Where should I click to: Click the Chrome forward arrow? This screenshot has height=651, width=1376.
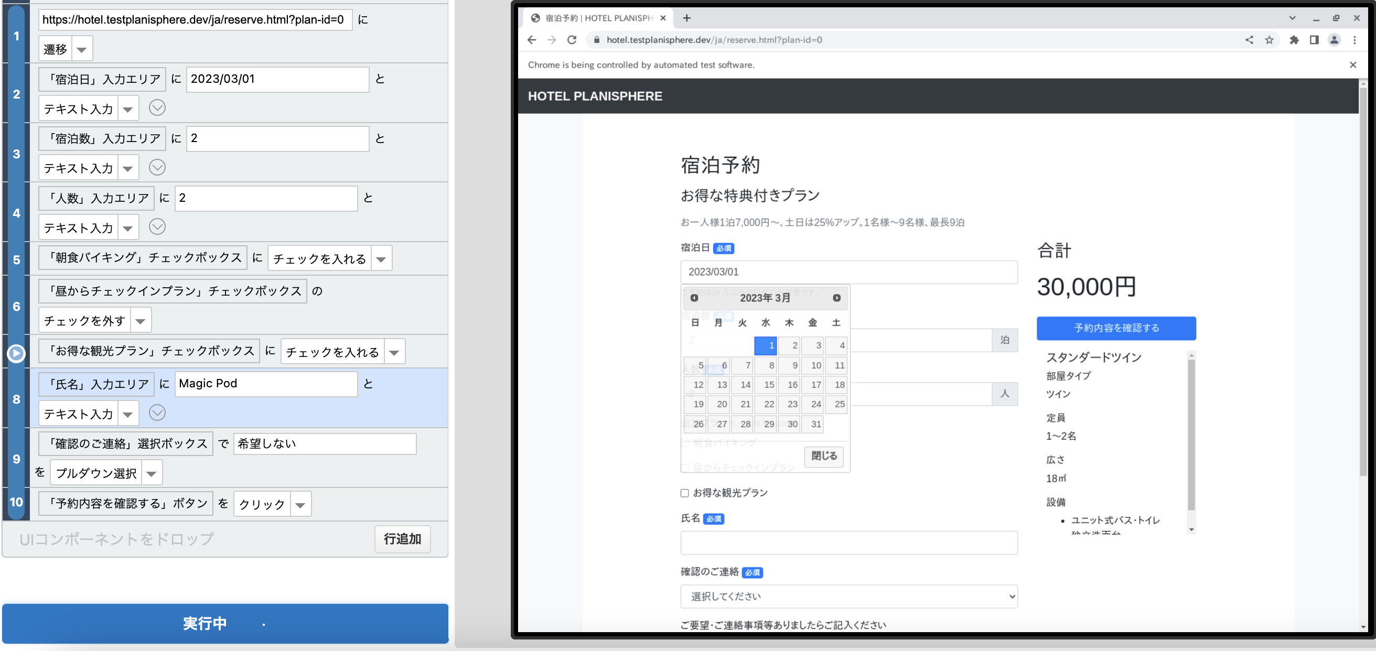pos(552,40)
